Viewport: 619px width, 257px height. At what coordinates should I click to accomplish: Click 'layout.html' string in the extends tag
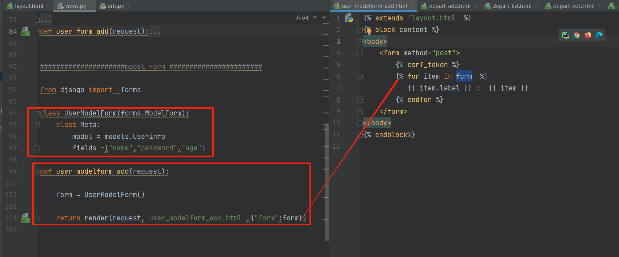point(434,18)
